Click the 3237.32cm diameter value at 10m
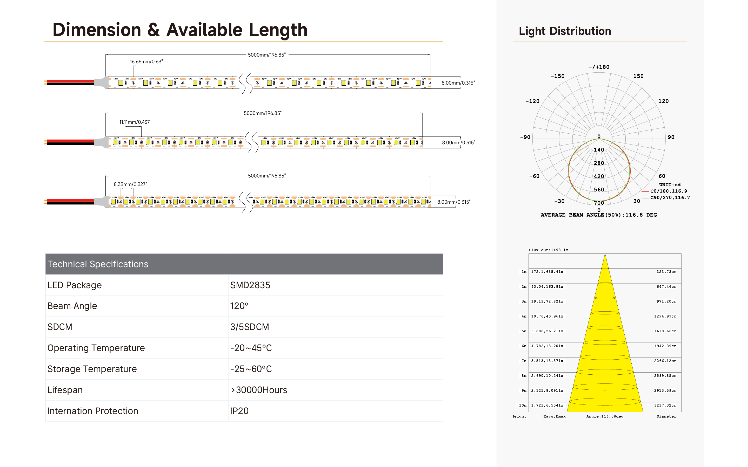The width and height of the screenshot is (748, 467). [665, 405]
